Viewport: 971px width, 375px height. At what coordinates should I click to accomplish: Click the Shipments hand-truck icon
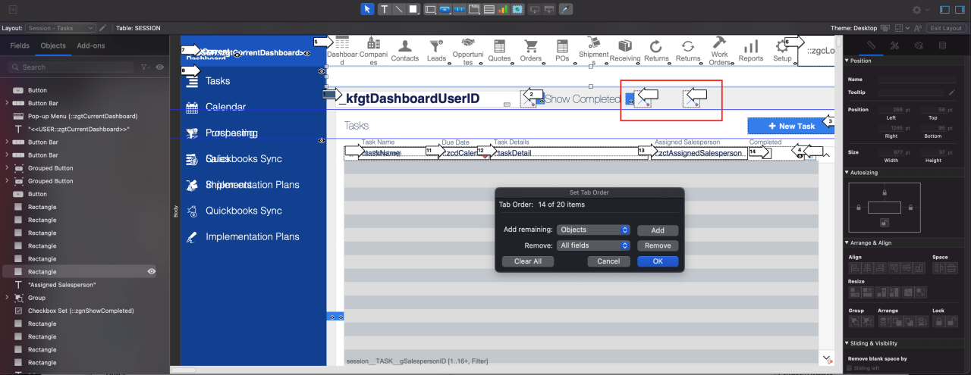594,42
